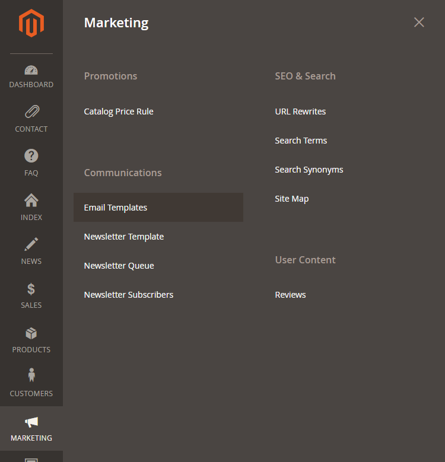Viewport: 445px width, 462px height.
Task: Click the User Content heading
Action: click(x=306, y=260)
